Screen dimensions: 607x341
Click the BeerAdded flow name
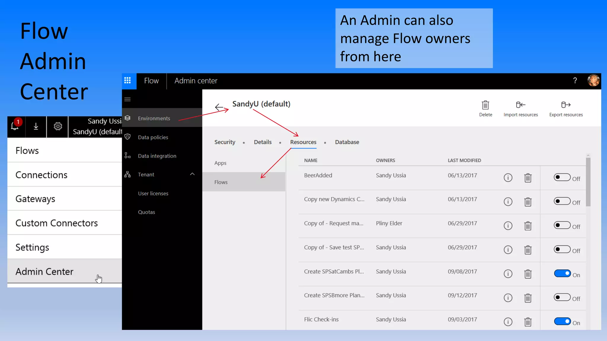coord(318,175)
